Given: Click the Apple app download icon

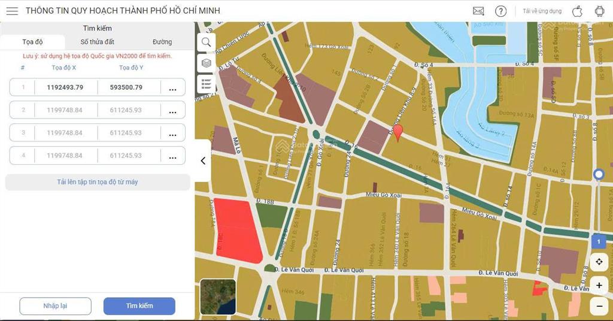Looking at the screenshot, I should click(577, 11).
